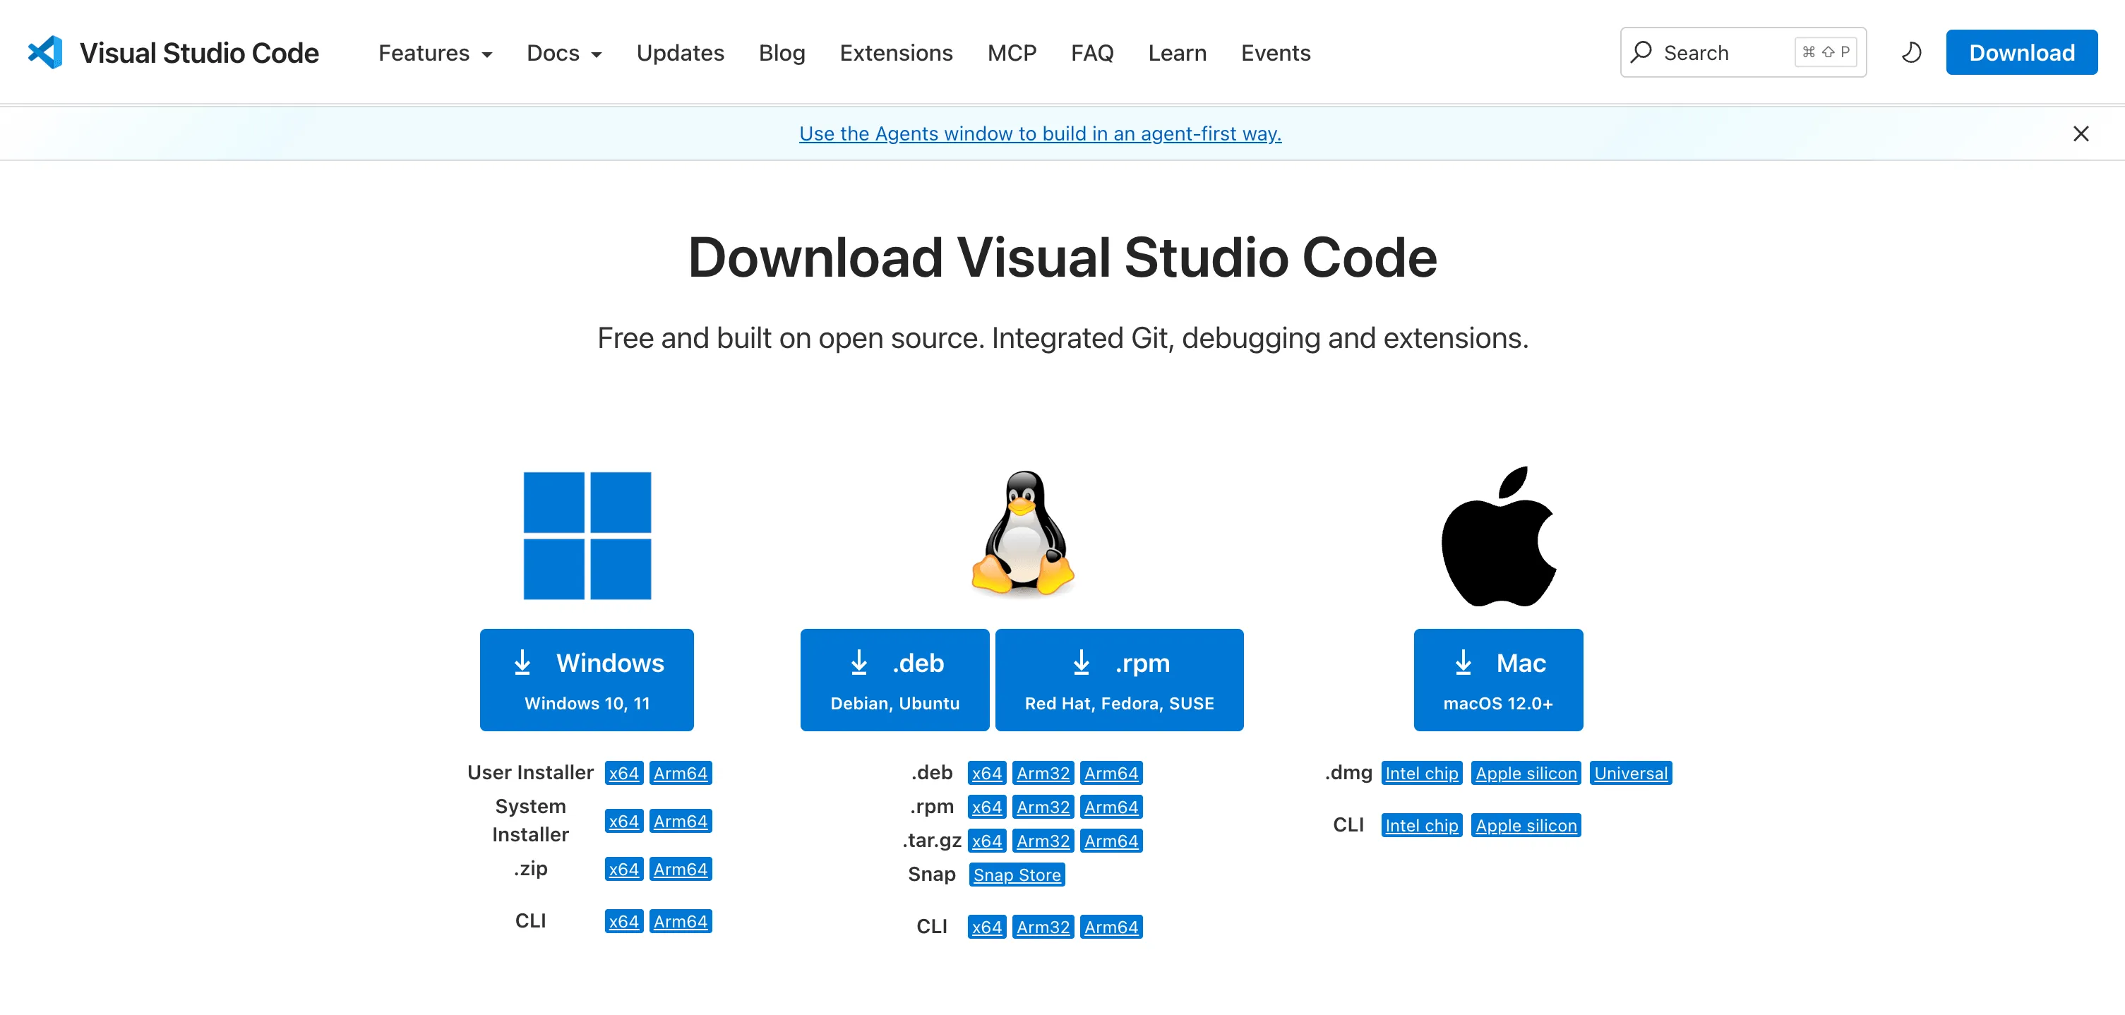The width and height of the screenshot is (2125, 1015).
Task: Select User Installer Arm64 link
Action: click(680, 774)
